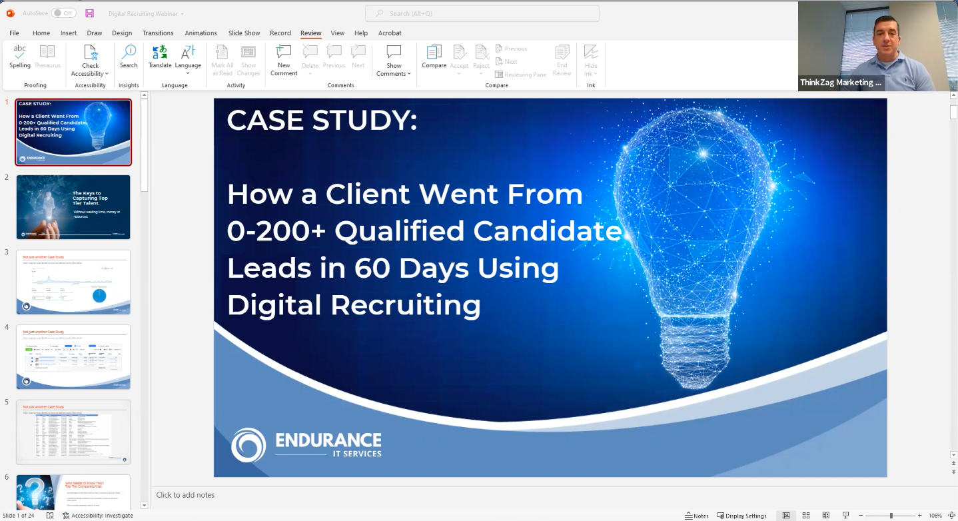This screenshot has width=958, height=521.
Task: Zoom in with the plus button
Action: tap(920, 516)
